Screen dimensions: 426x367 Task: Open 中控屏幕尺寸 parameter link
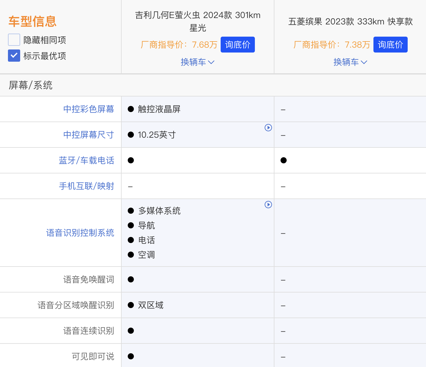point(89,135)
